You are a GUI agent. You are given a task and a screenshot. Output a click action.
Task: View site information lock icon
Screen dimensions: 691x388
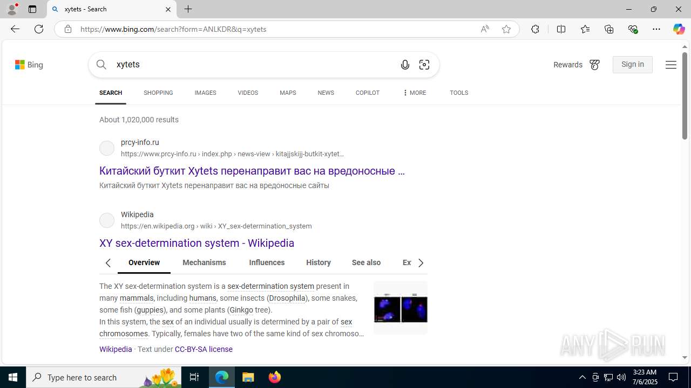click(x=68, y=29)
